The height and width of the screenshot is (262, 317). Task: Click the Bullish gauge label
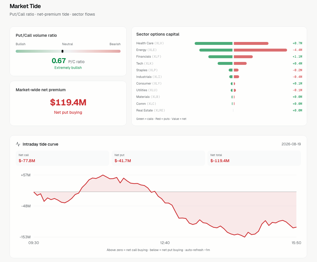[21, 44]
